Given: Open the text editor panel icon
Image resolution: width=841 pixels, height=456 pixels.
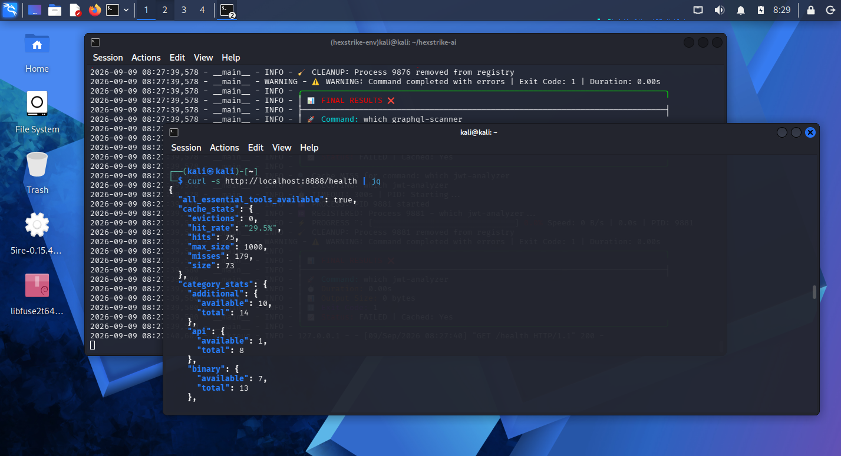Looking at the screenshot, I should tap(75, 10).
